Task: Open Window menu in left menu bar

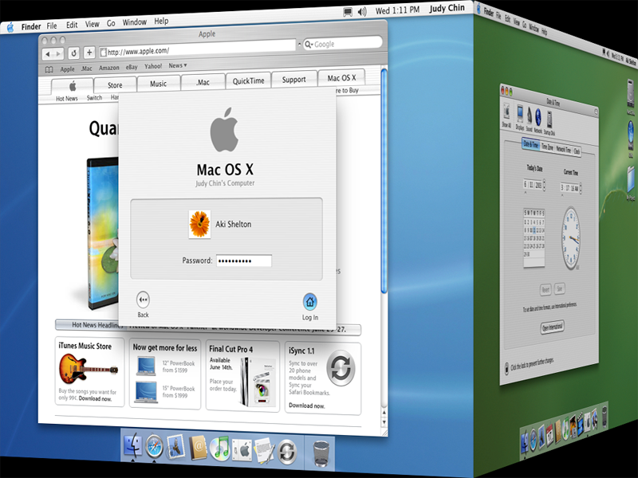Action: (x=134, y=22)
